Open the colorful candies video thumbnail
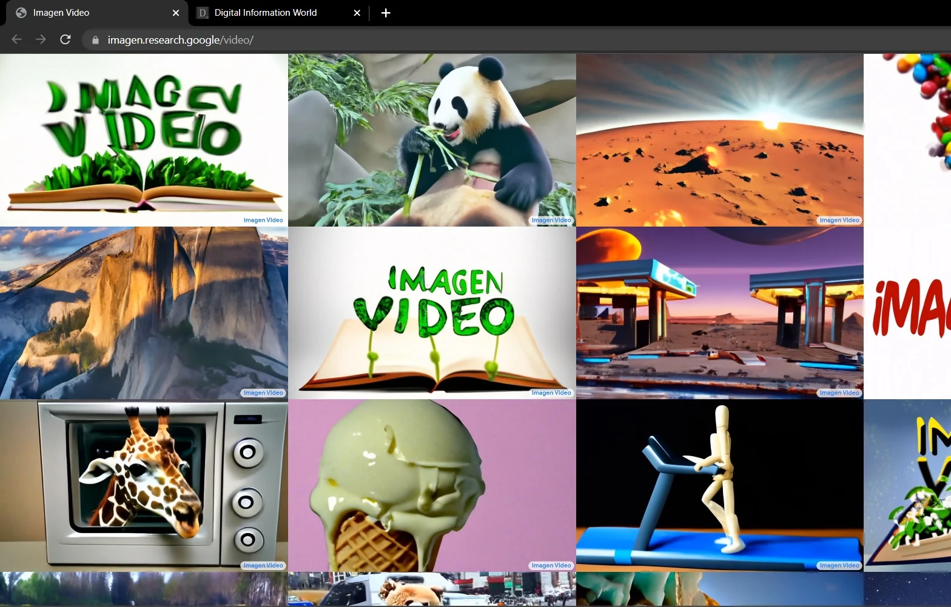 coord(907,140)
